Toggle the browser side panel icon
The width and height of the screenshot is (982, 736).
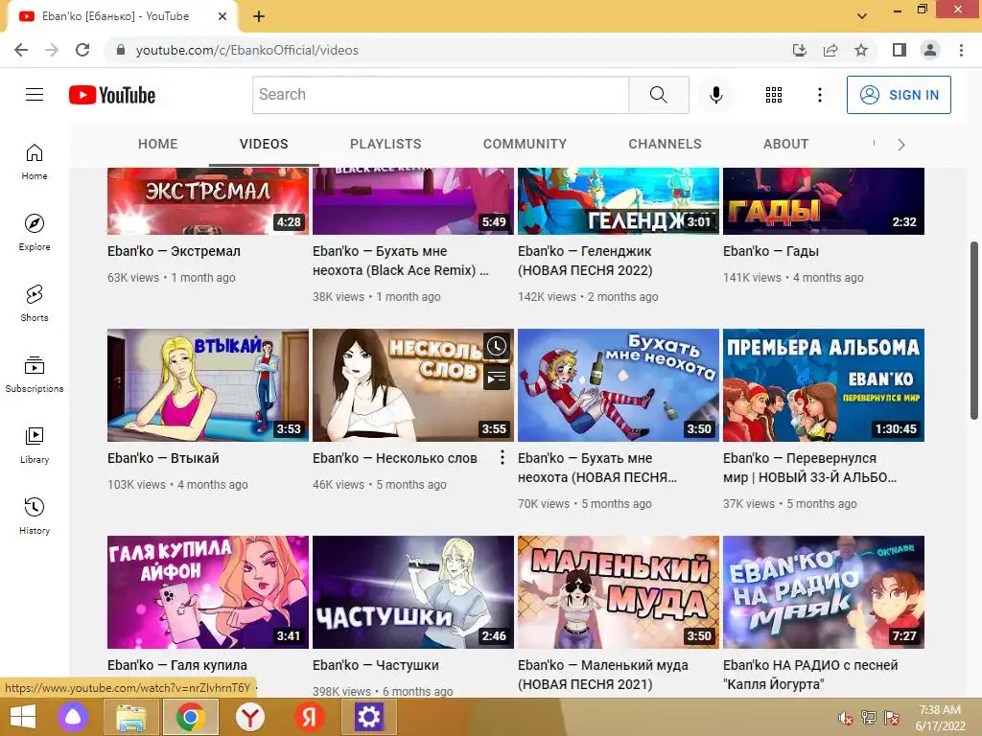(900, 50)
